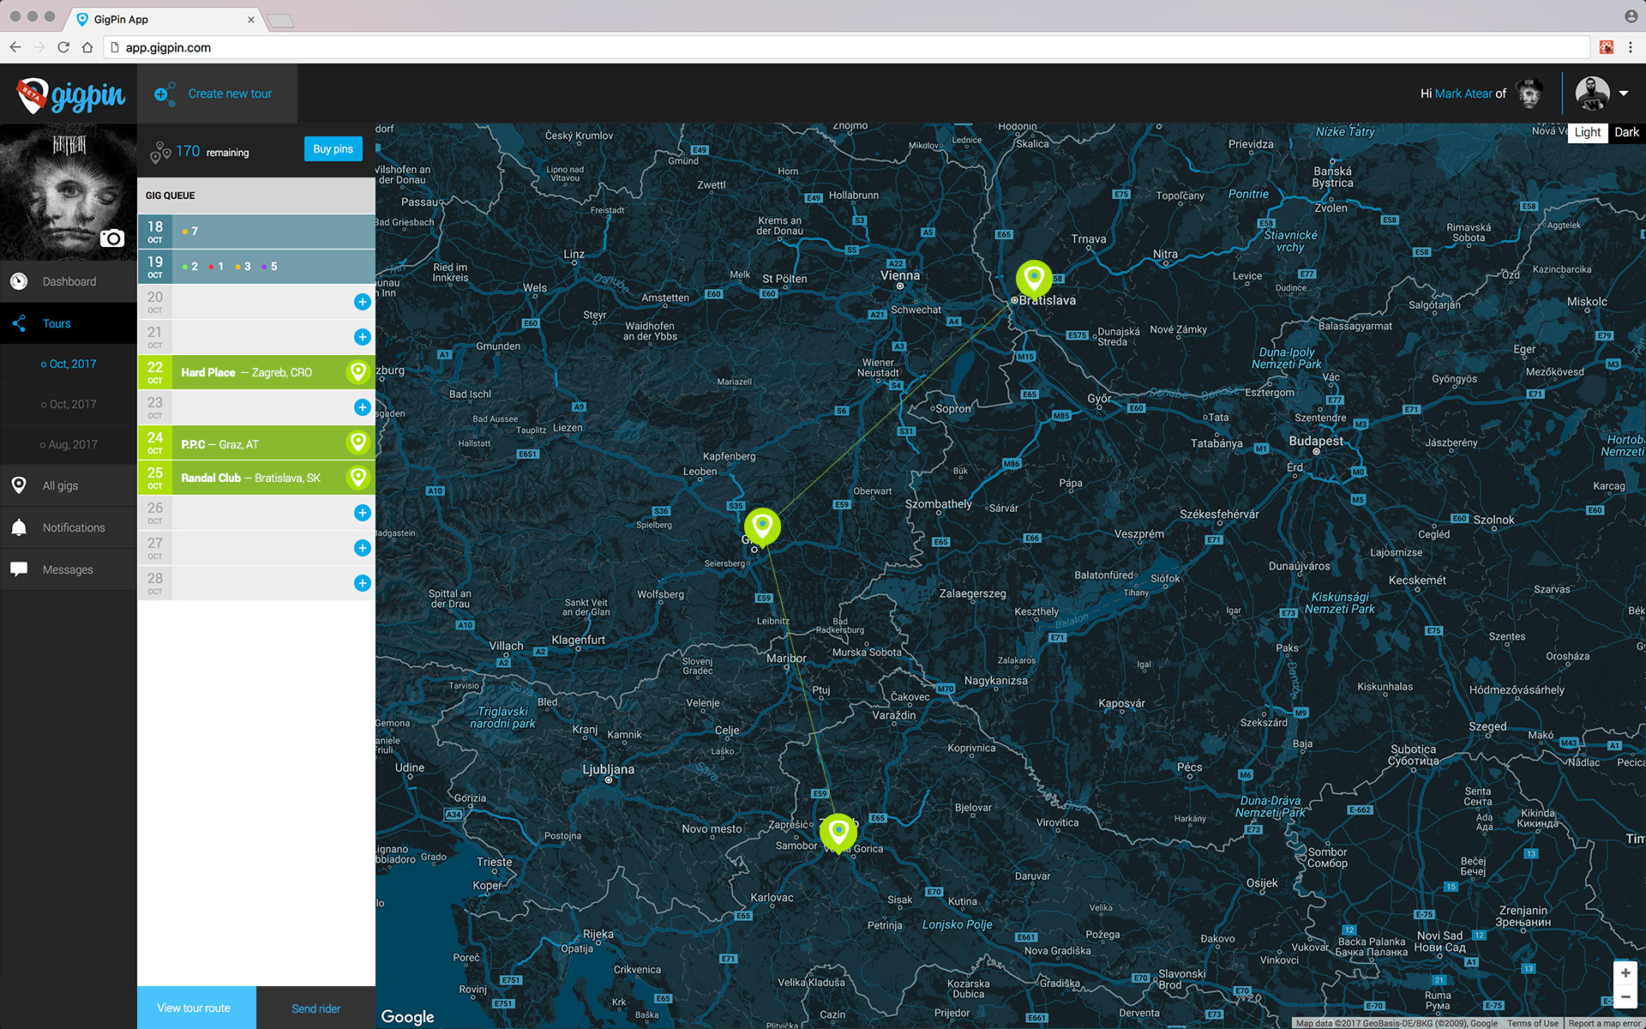1646x1029 pixels.
Task: Collapse the Tours section in the sidebar
Action: [57, 323]
